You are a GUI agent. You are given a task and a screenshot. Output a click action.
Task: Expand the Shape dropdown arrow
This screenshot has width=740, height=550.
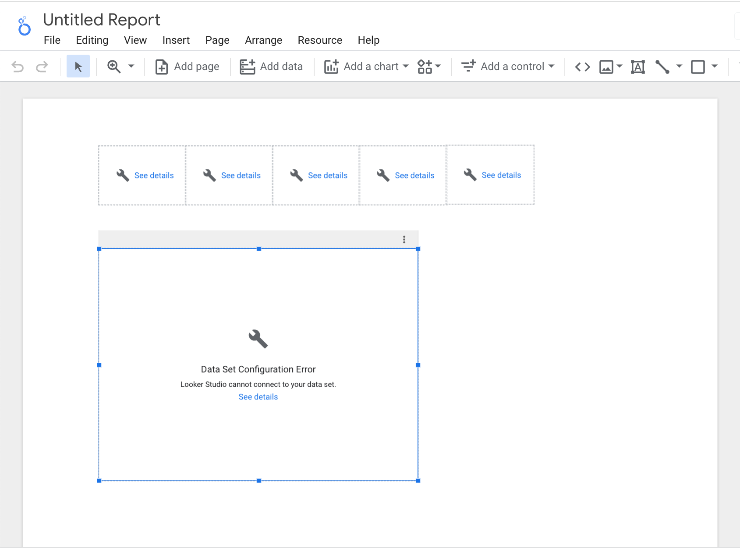pyautogui.click(x=715, y=67)
